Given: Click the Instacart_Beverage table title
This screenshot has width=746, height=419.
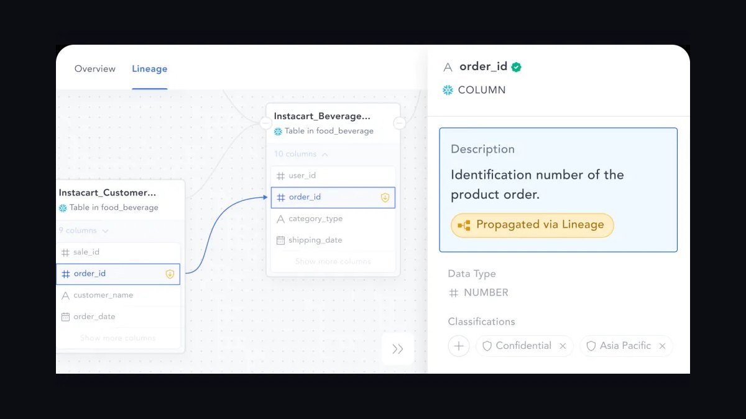Looking at the screenshot, I should (x=322, y=116).
